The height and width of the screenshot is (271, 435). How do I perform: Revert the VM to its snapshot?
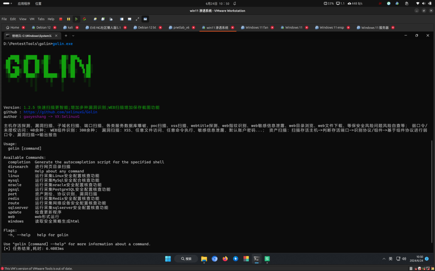tap(103, 19)
